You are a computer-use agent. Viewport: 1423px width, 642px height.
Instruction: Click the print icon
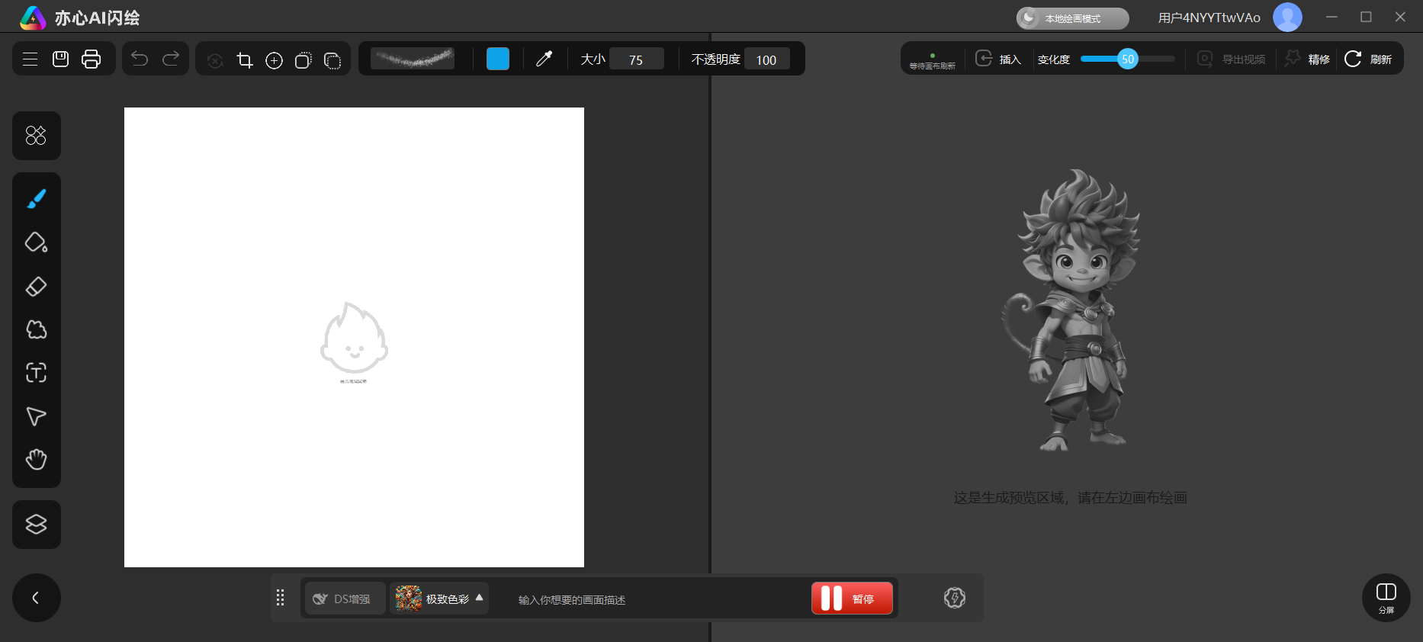point(91,59)
